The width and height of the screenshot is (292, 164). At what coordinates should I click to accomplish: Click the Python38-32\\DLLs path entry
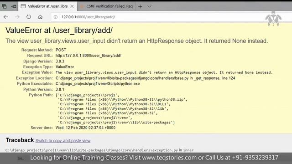tap(114, 104)
